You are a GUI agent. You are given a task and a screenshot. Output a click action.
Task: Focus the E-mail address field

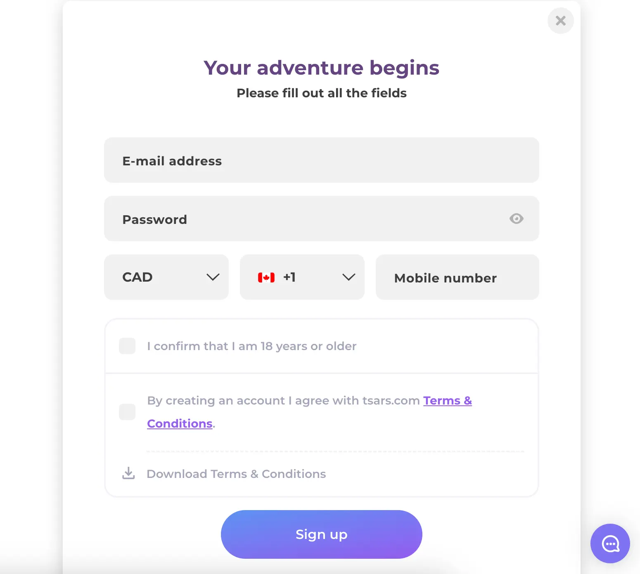click(322, 160)
